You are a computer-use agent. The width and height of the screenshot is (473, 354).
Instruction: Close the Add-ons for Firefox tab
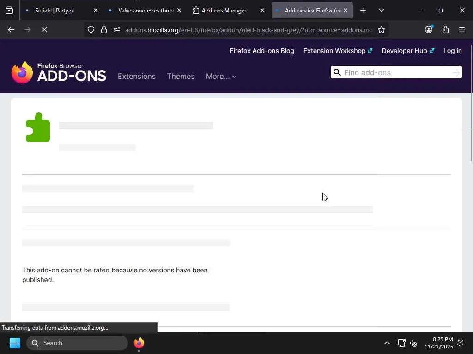[x=346, y=10]
